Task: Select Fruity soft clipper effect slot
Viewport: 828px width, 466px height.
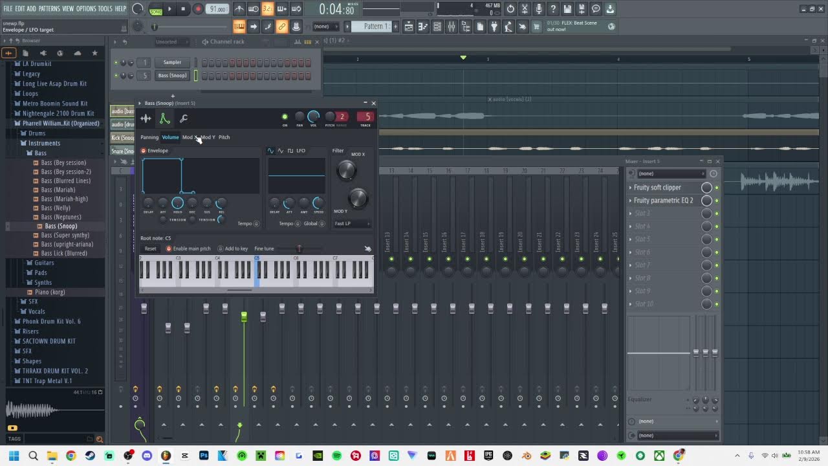Action: pos(657,188)
